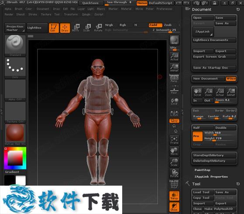Viewport: 244px width, 214px height.
Task: Adjust the Width 960 slider
Action: pos(220,133)
